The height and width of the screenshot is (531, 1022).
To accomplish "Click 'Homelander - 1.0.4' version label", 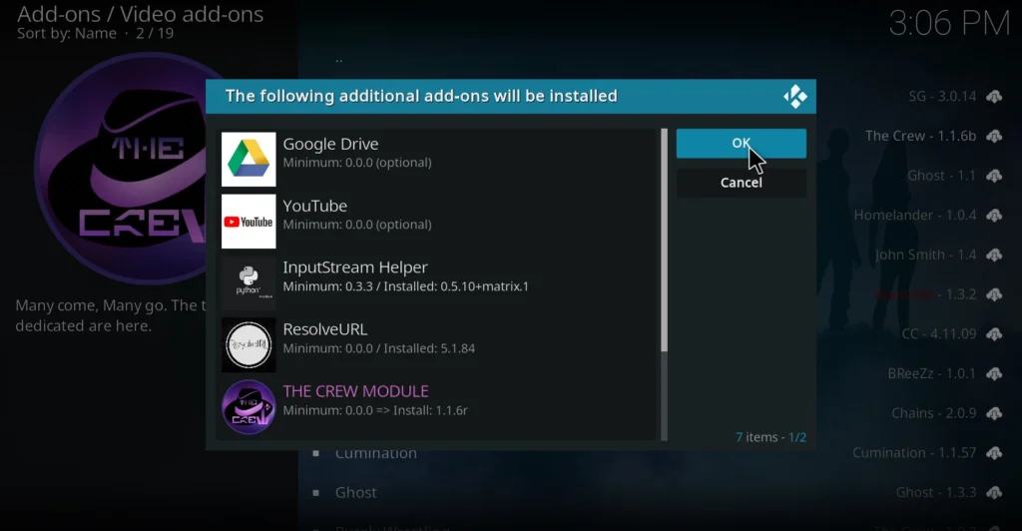I will click(x=915, y=215).
